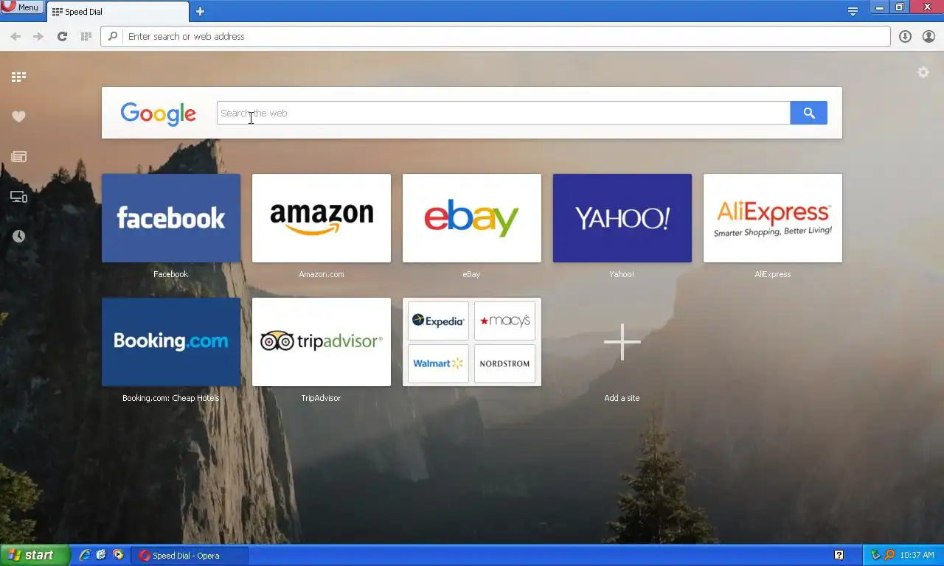Open the Yahoo! speed dial tile
Screen dimensions: 944x566
point(622,218)
